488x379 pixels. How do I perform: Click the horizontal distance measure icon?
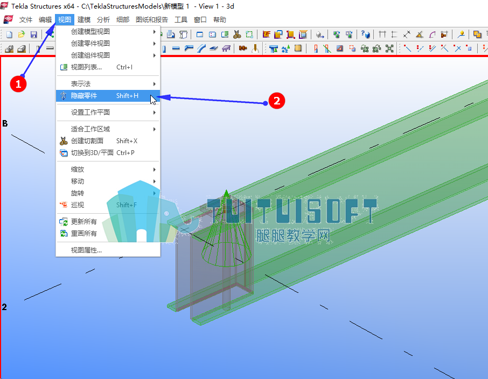382,34
